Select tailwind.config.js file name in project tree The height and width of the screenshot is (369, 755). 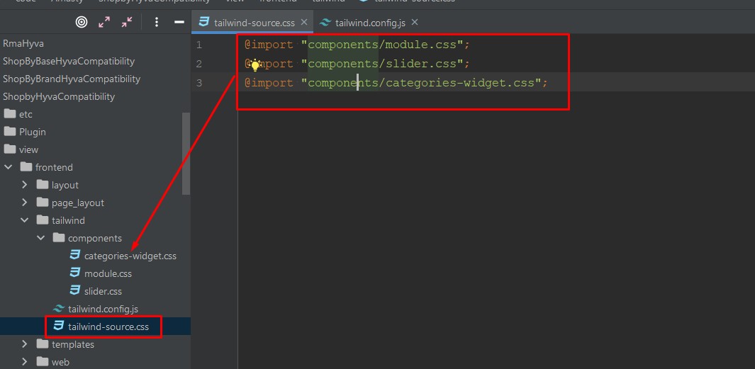103,309
